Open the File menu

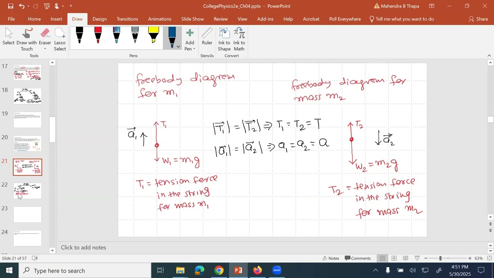point(11,19)
